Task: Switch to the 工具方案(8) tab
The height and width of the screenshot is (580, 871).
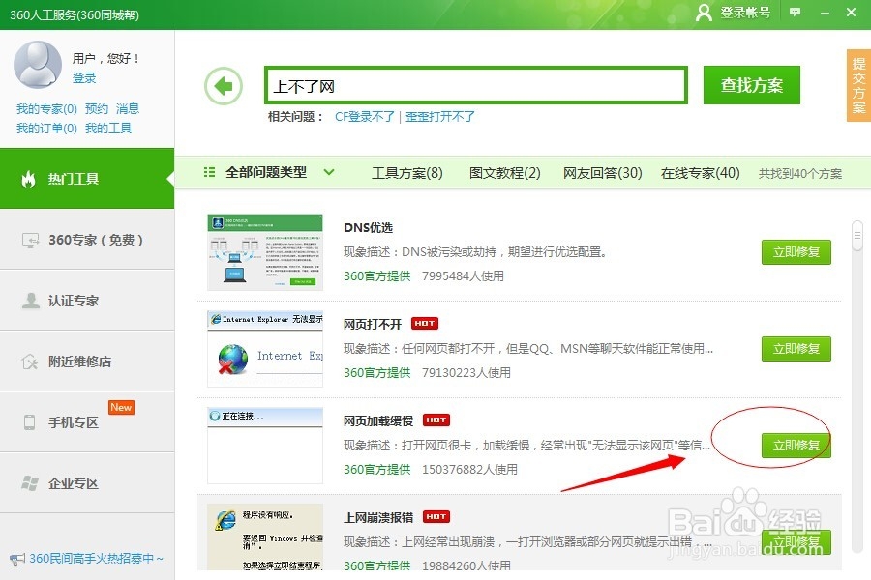Action: coord(407,173)
